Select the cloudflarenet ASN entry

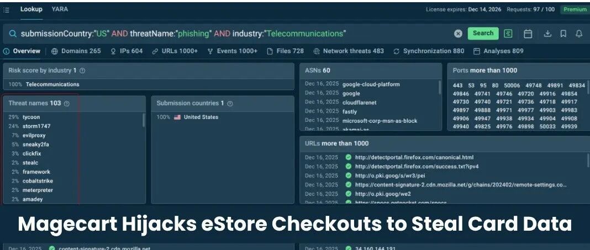coord(359,102)
